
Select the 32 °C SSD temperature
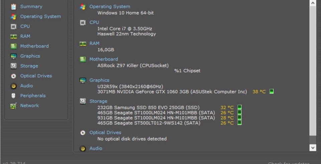227,108
